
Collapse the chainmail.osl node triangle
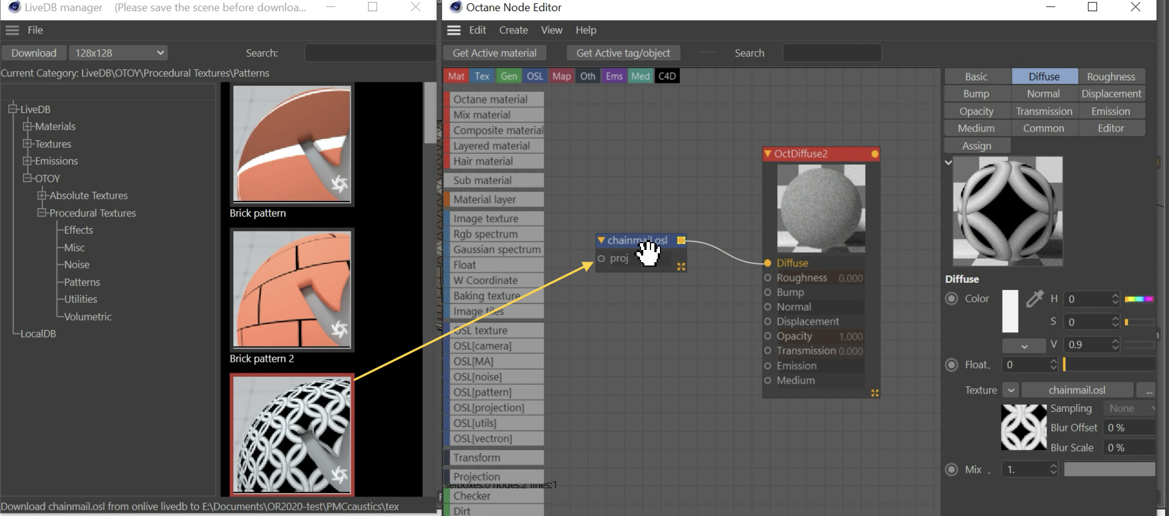[x=601, y=240]
